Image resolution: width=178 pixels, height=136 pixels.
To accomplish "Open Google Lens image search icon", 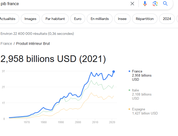I will (155, 4).
